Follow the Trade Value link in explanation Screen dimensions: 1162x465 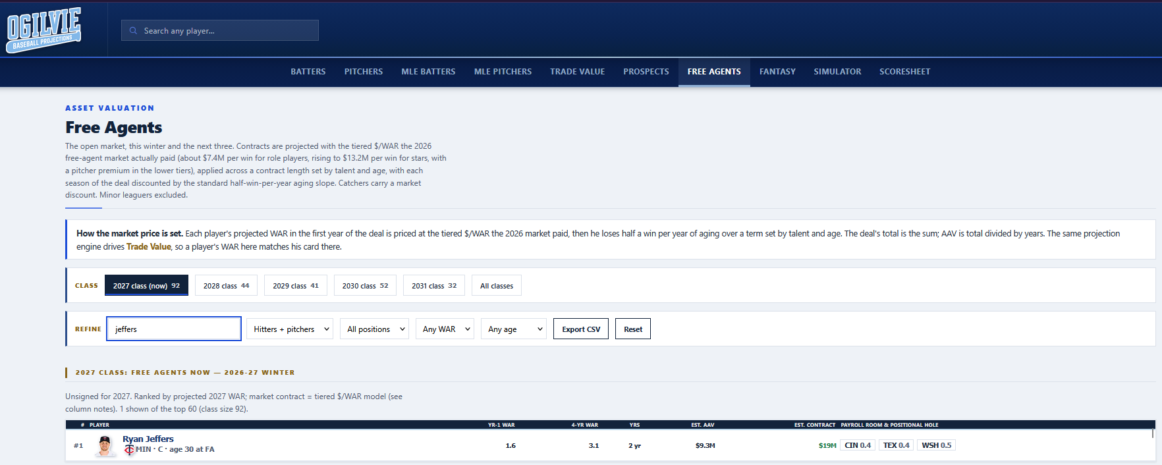pyautogui.click(x=149, y=247)
